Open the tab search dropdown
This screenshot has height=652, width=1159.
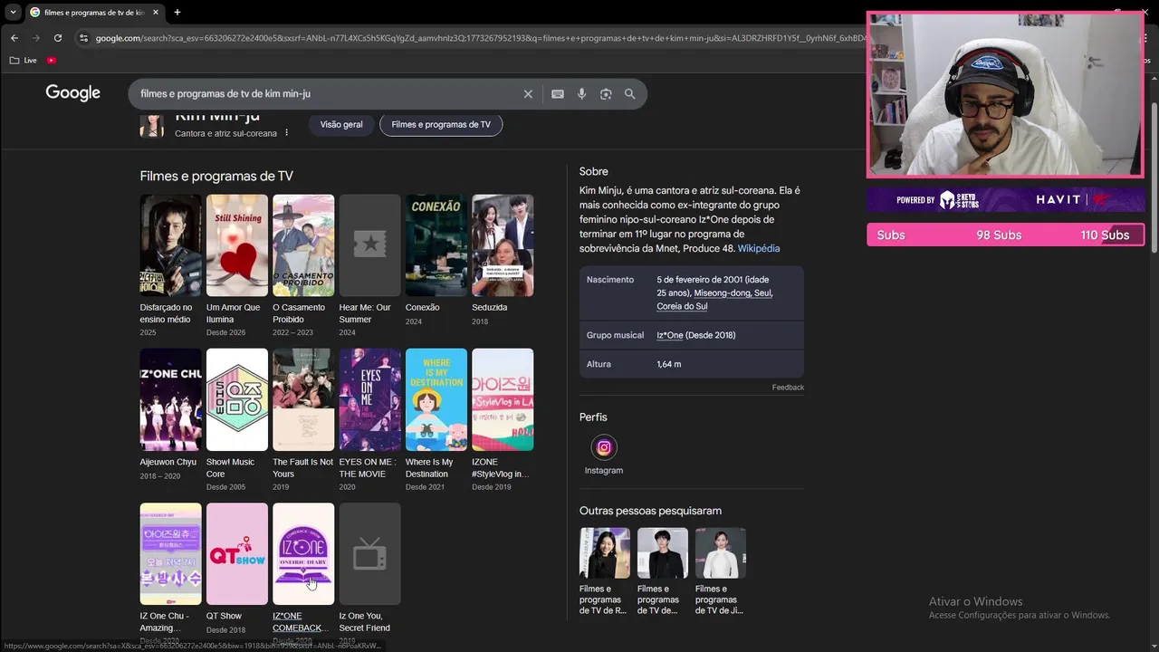point(13,13)
